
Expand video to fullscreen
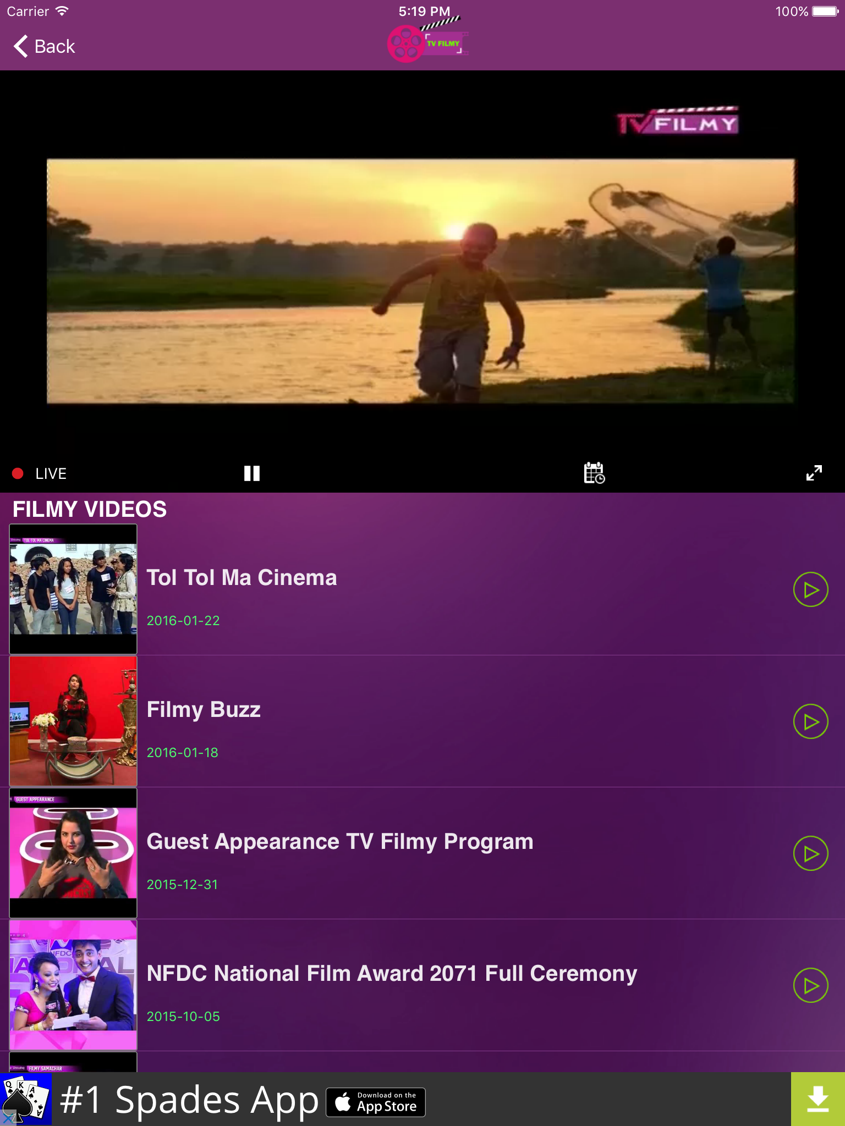(x=814, y=473)
